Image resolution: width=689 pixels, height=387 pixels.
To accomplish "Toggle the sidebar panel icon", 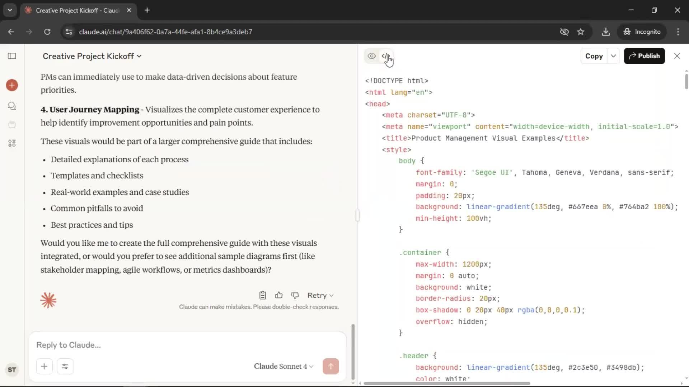I will point(12,56).
